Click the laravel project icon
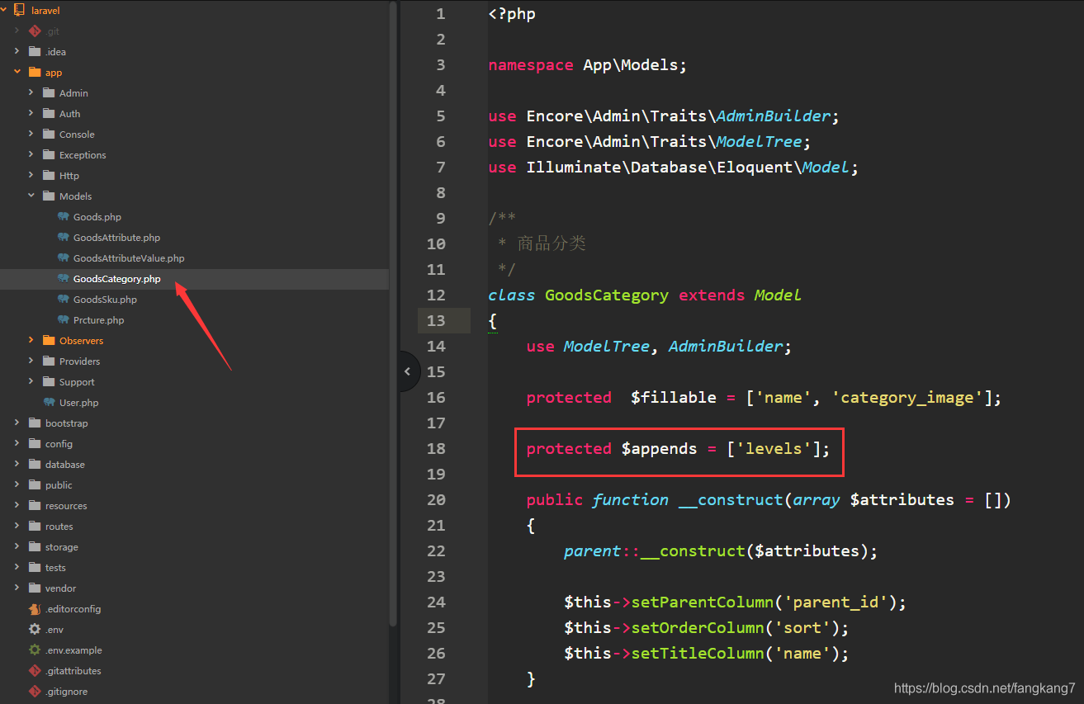 pos(20,11)
